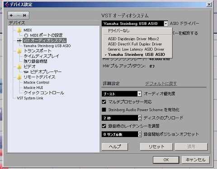Select Mackie Control tree item

point(37,82)
